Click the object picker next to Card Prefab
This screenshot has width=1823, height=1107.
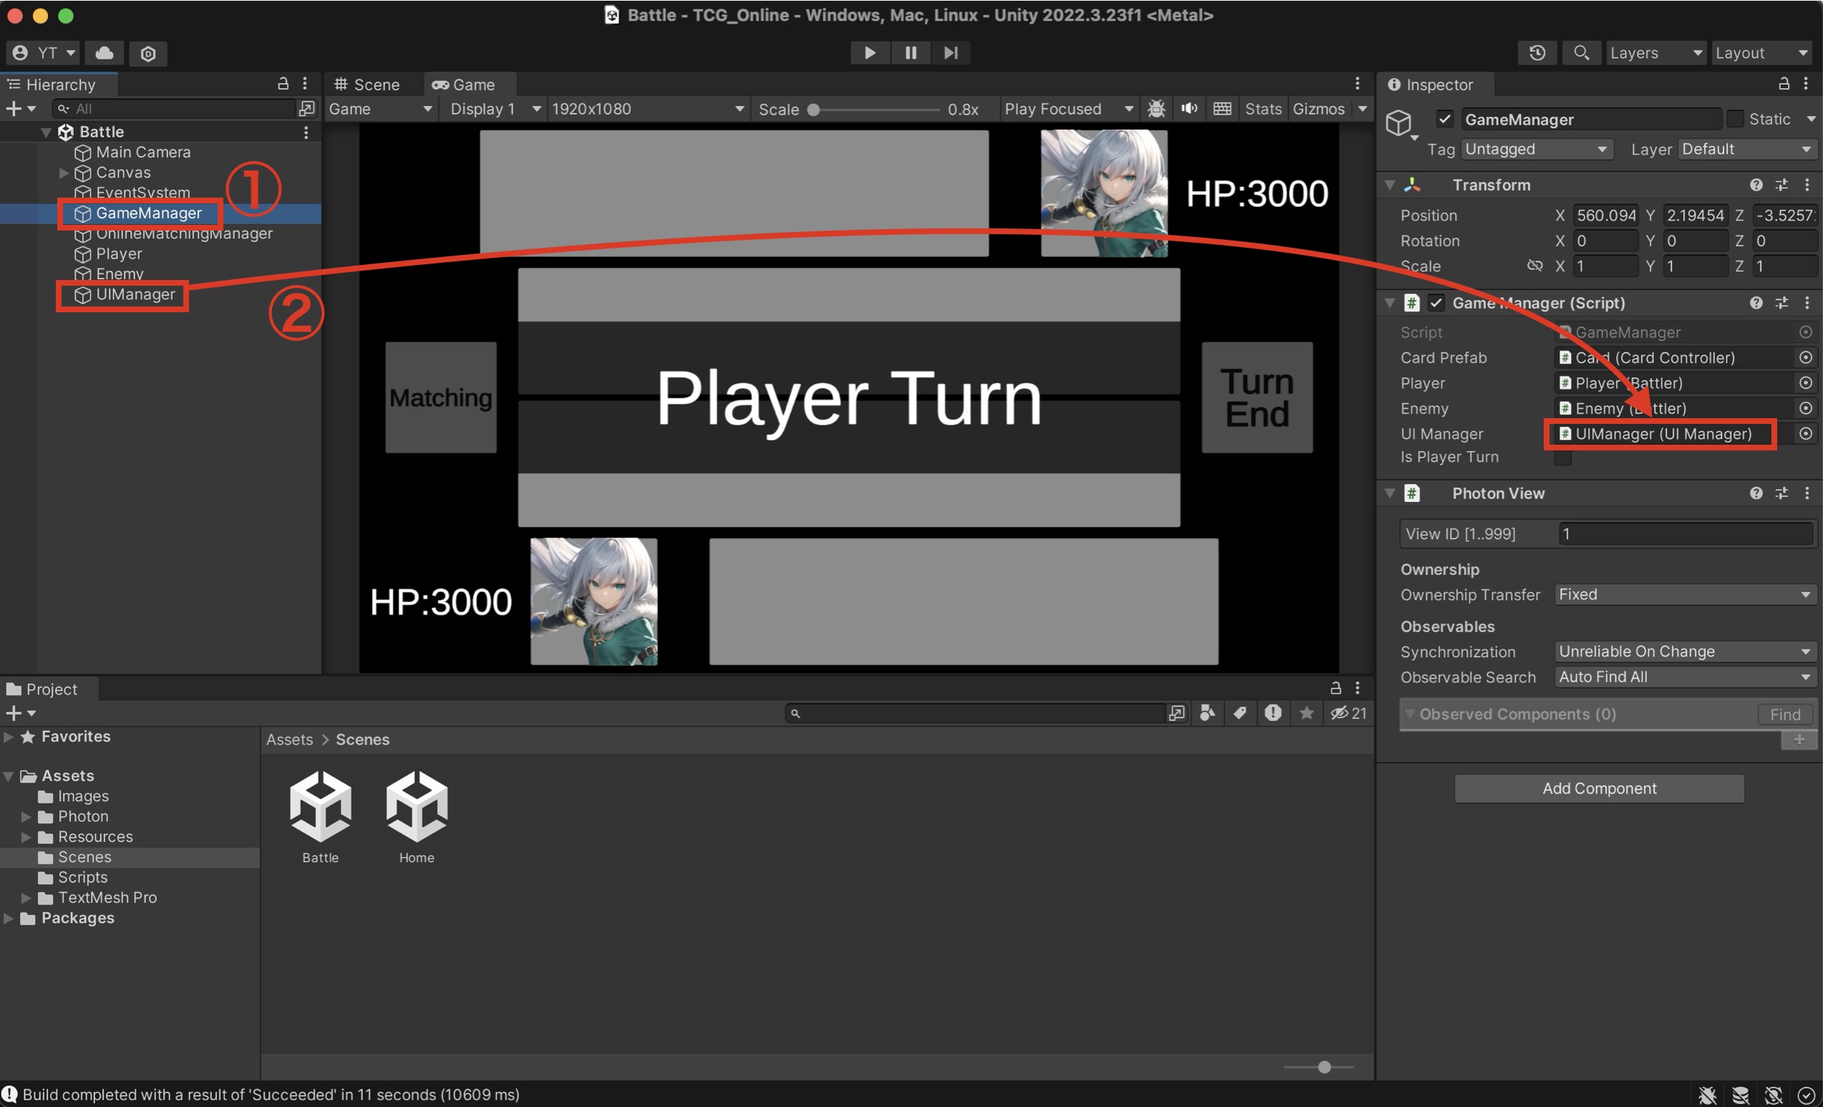tap(1805, 357)
